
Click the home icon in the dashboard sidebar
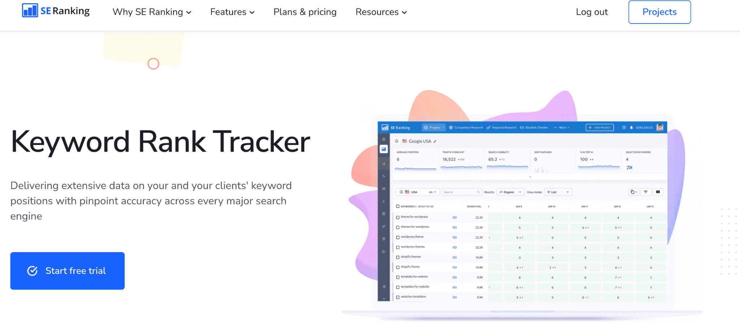[384, 139]
